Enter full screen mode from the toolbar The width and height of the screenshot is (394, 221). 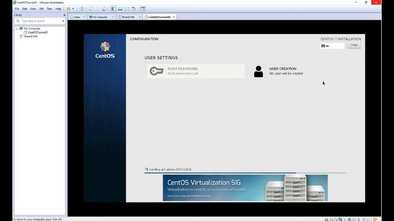pyautogui.click(x=127, y=9)
